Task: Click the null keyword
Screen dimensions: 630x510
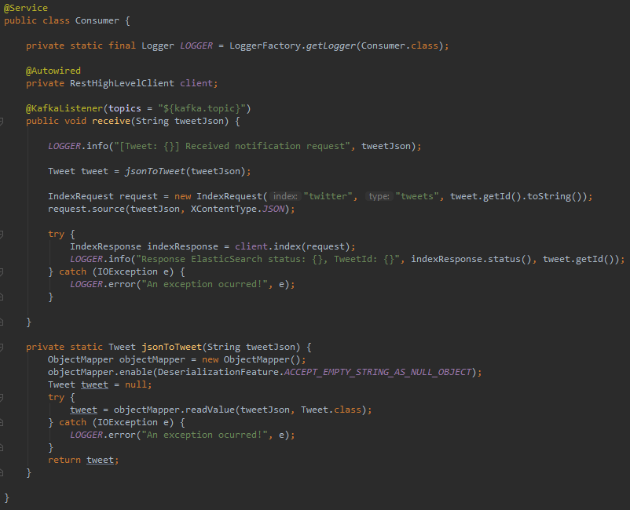Action: coord(135,384)
